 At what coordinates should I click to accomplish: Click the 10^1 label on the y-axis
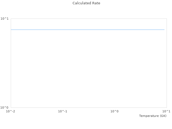(x=5, y=19)
